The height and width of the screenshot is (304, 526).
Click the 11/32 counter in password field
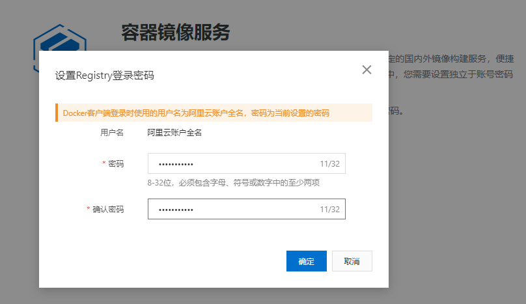coord(330,164)
